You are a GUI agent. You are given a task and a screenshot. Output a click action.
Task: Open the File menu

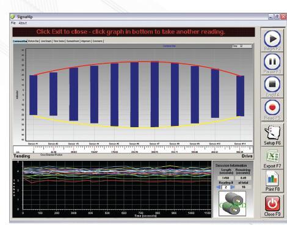(x=13, y=23)
